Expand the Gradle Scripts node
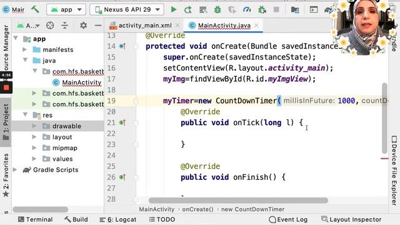Image resolution: width=400 pixels, height=225 pixels. [15, 169]
